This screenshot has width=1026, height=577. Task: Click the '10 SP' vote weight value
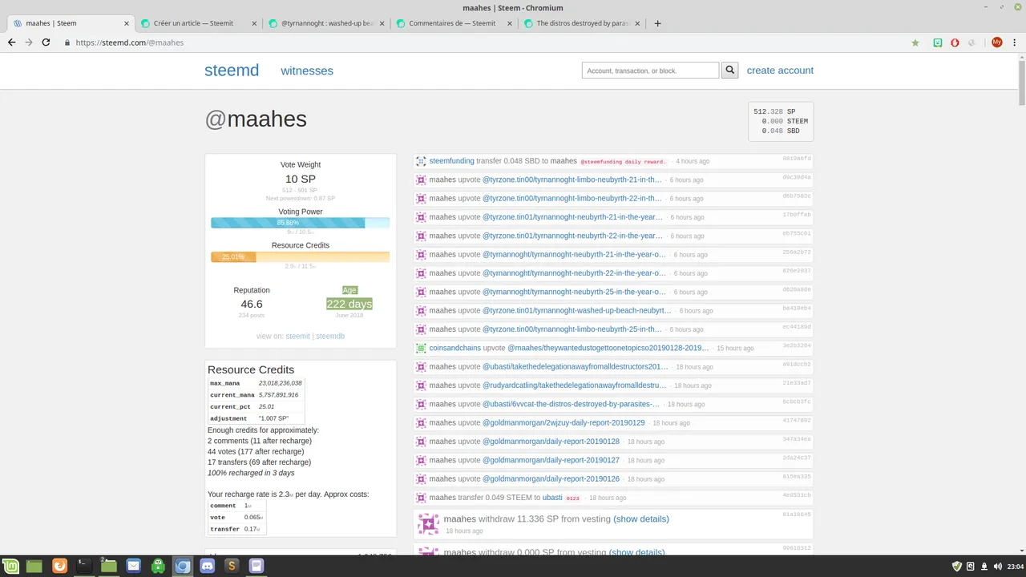pyautogui.click(x=300, y=179)
